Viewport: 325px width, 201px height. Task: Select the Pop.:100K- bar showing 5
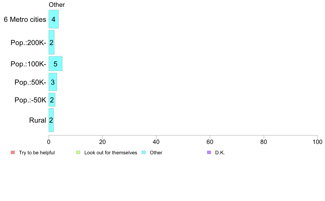pos(55,64)
